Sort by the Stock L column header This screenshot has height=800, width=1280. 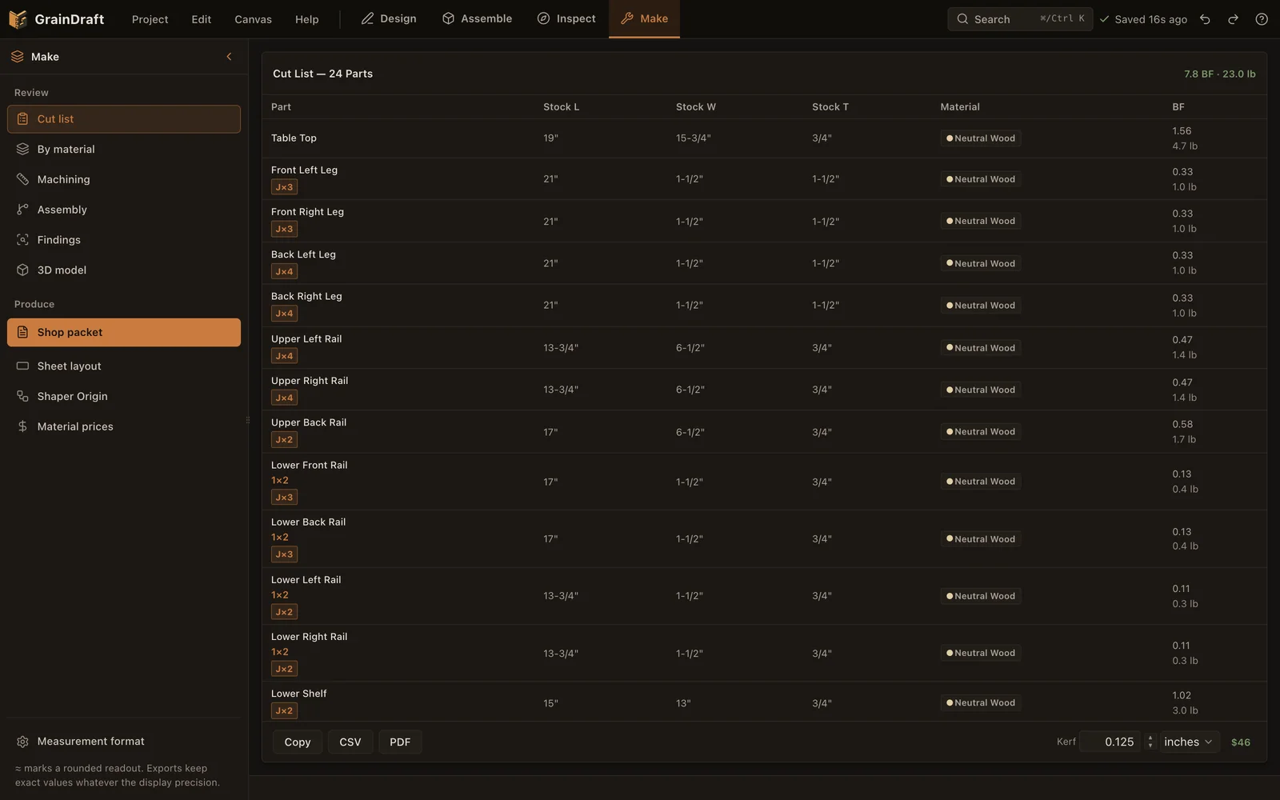(561, 107)
